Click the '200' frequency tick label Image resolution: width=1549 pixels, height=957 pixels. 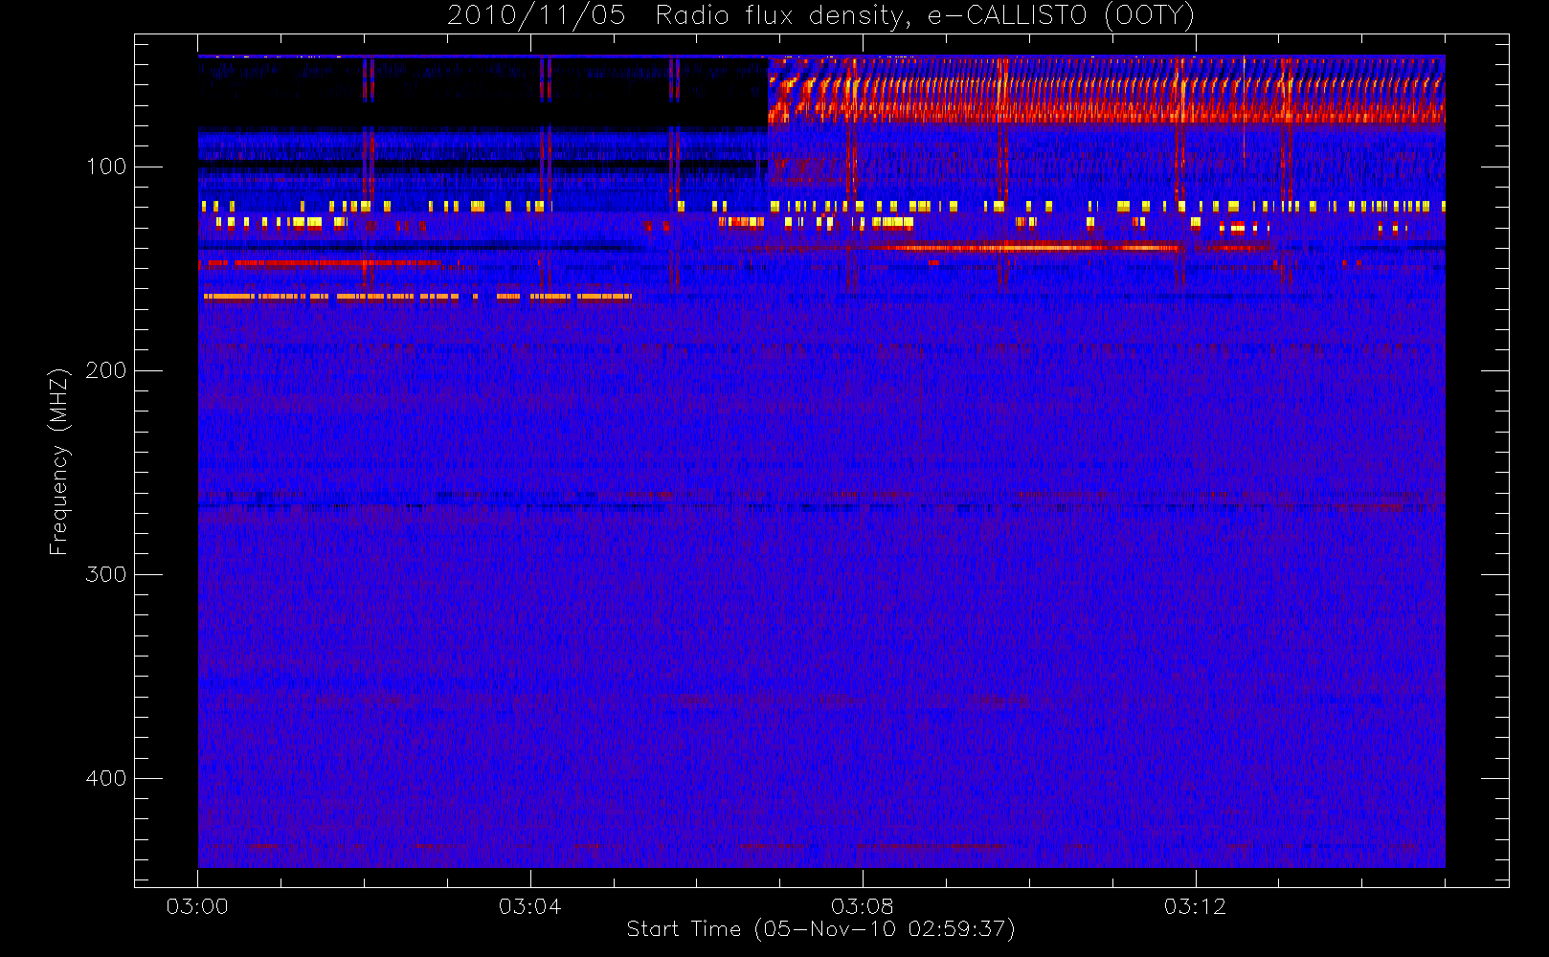106,370
